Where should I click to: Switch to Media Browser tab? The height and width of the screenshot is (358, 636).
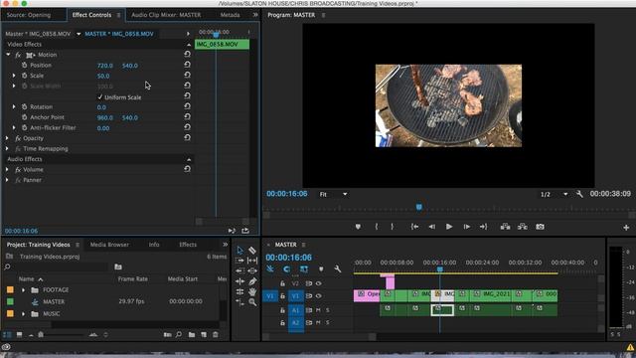pos(109,245)
